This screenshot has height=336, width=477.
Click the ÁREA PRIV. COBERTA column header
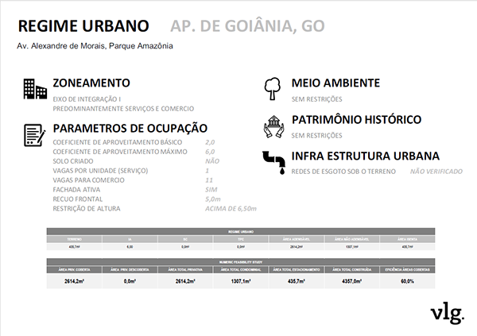[x=74, y=270]
